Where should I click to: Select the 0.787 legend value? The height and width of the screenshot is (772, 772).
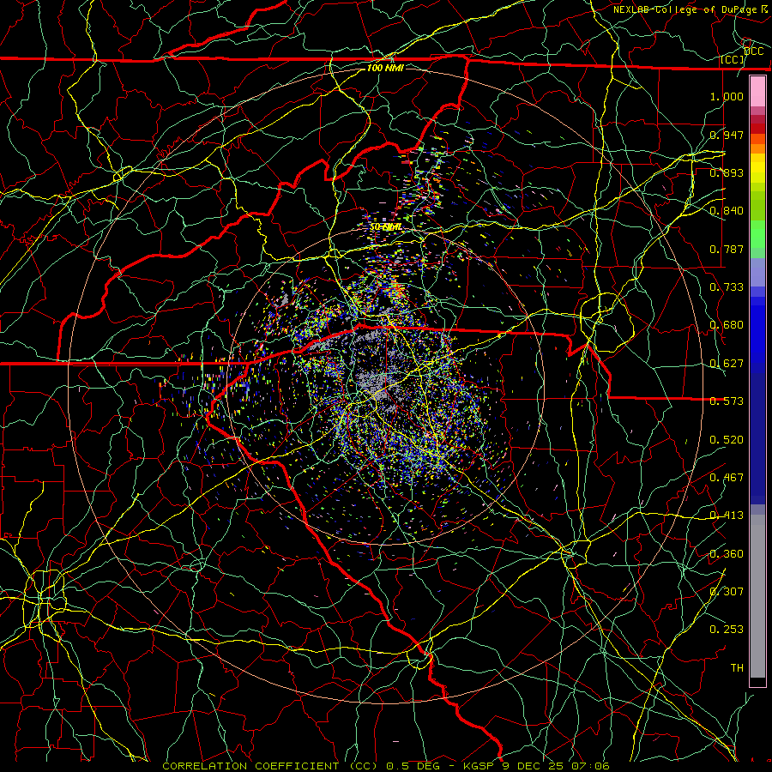[727, 249]
